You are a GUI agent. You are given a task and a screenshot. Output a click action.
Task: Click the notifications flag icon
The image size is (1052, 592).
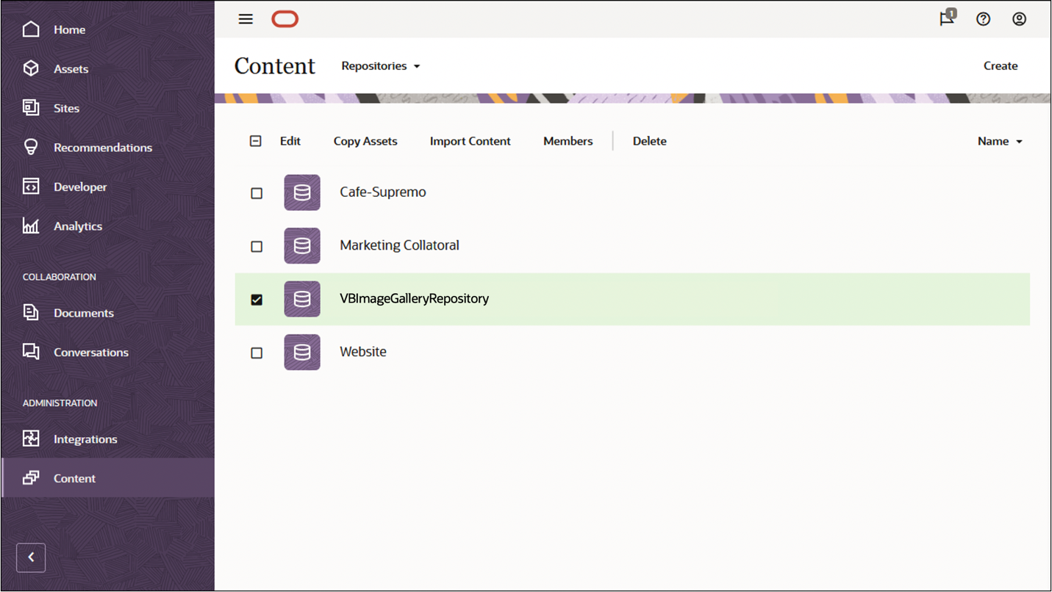(x=947, y=18)
